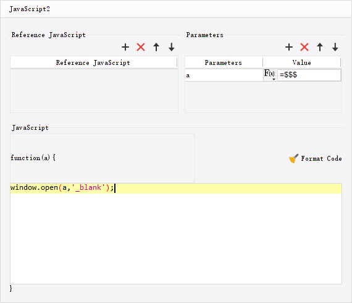Open F(x) formula type dropdown
Viewport: 352px width, 303px height.
click(x=270, y=75)
